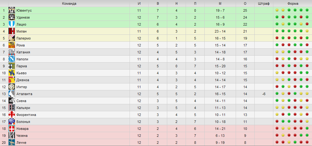Image resolution: width=312 pixels, height=146 pixels.
Task: Click Atalanta's -6 penalty cell
Action: (264, 94)
